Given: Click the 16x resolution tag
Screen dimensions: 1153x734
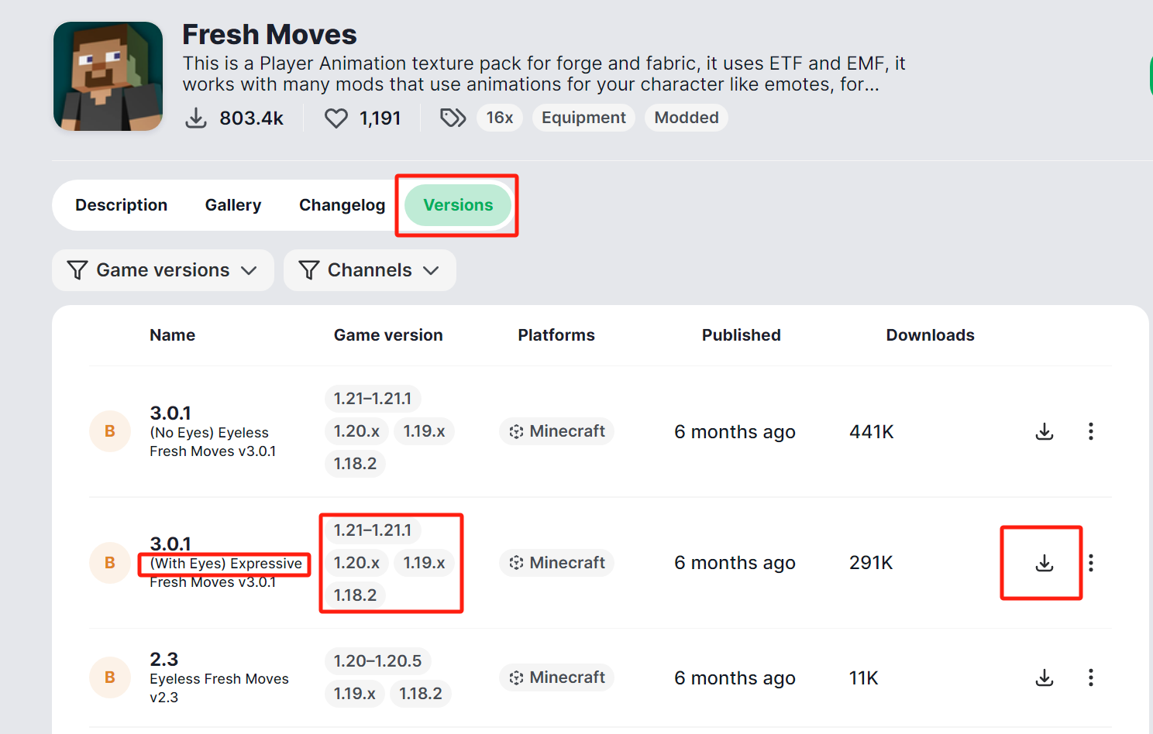Looking at the screenshot, I should tap(500, 118).
